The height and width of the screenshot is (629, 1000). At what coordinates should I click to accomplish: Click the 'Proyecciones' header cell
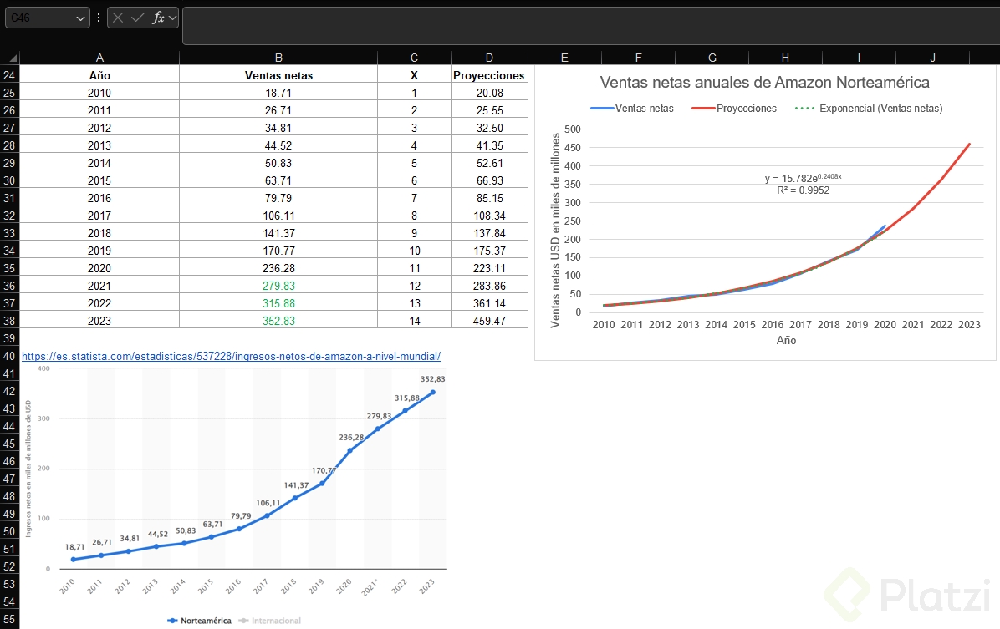tap(489, 75)
